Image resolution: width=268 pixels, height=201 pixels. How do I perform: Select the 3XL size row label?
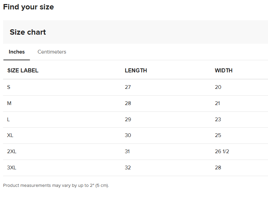coord(12,168)
